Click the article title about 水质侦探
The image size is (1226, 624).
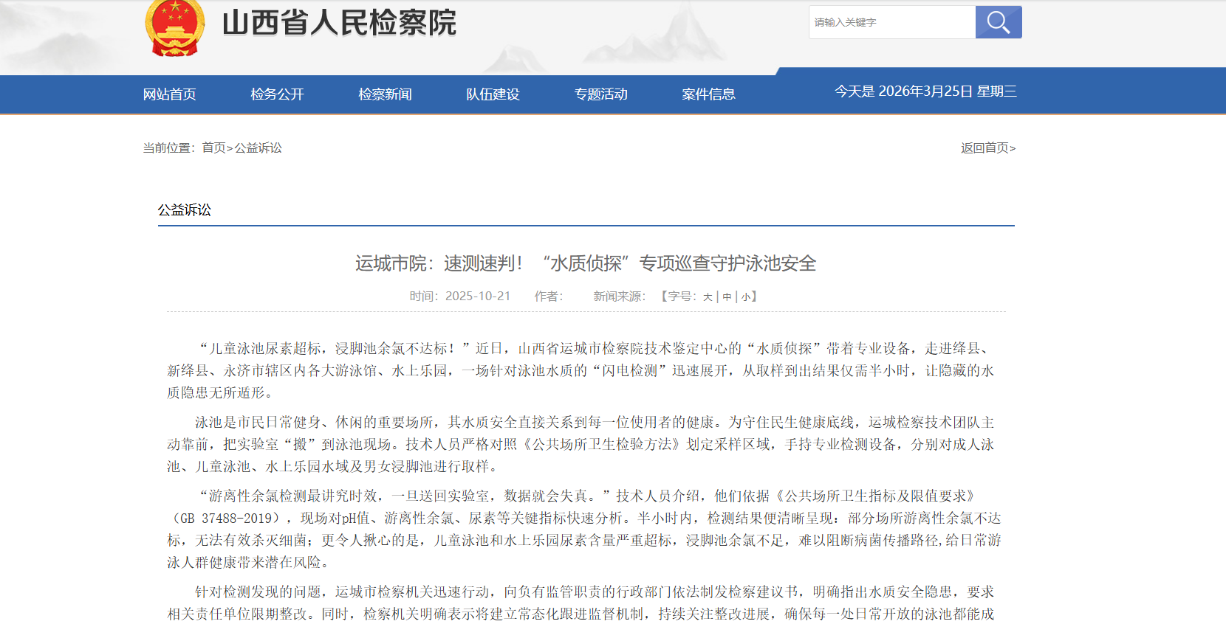pyautogui.click(x=585, y=263)
